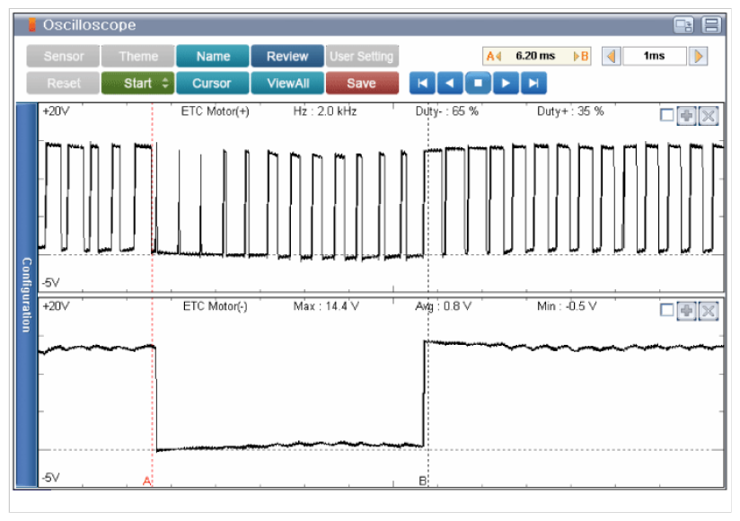Viewport: 740px width, 521px height.
Task: Open the window switch icon in title bar
Action: click(684, 25)
